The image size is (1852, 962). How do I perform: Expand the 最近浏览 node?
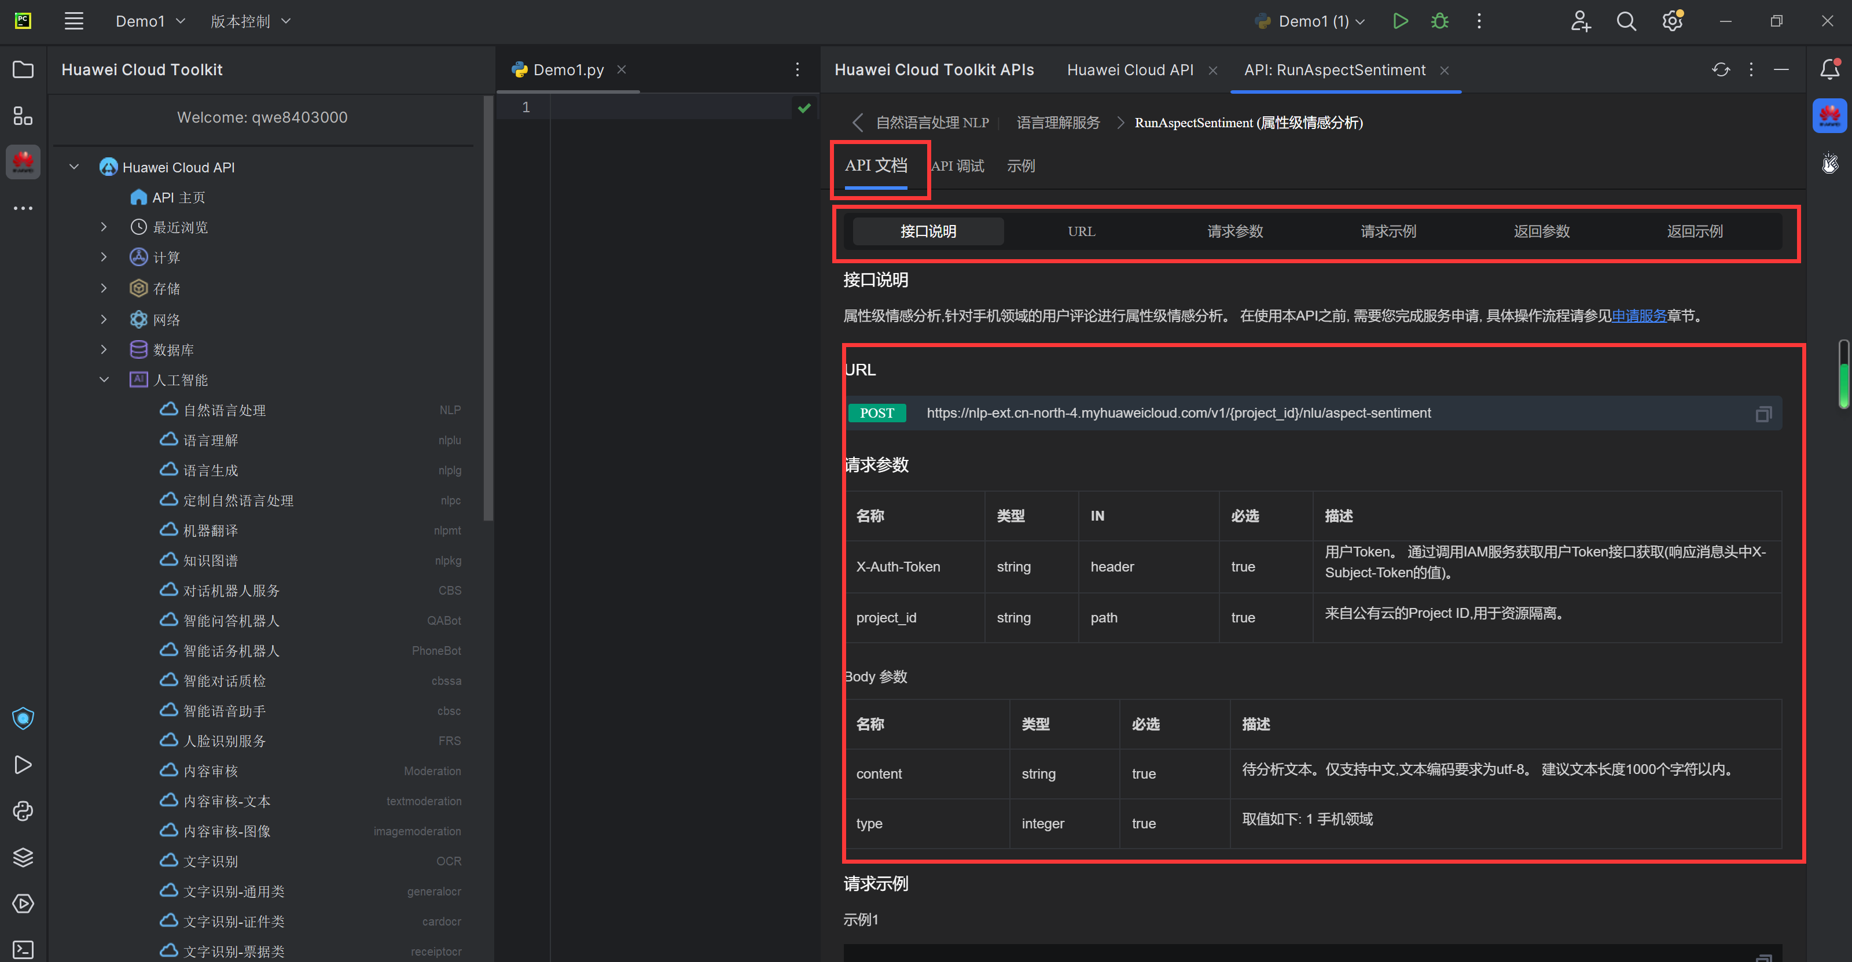tap(104, 227)
